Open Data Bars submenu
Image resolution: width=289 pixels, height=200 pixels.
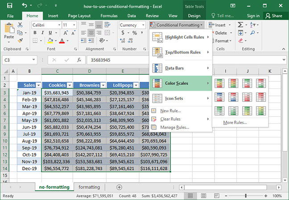click(181, 68)
